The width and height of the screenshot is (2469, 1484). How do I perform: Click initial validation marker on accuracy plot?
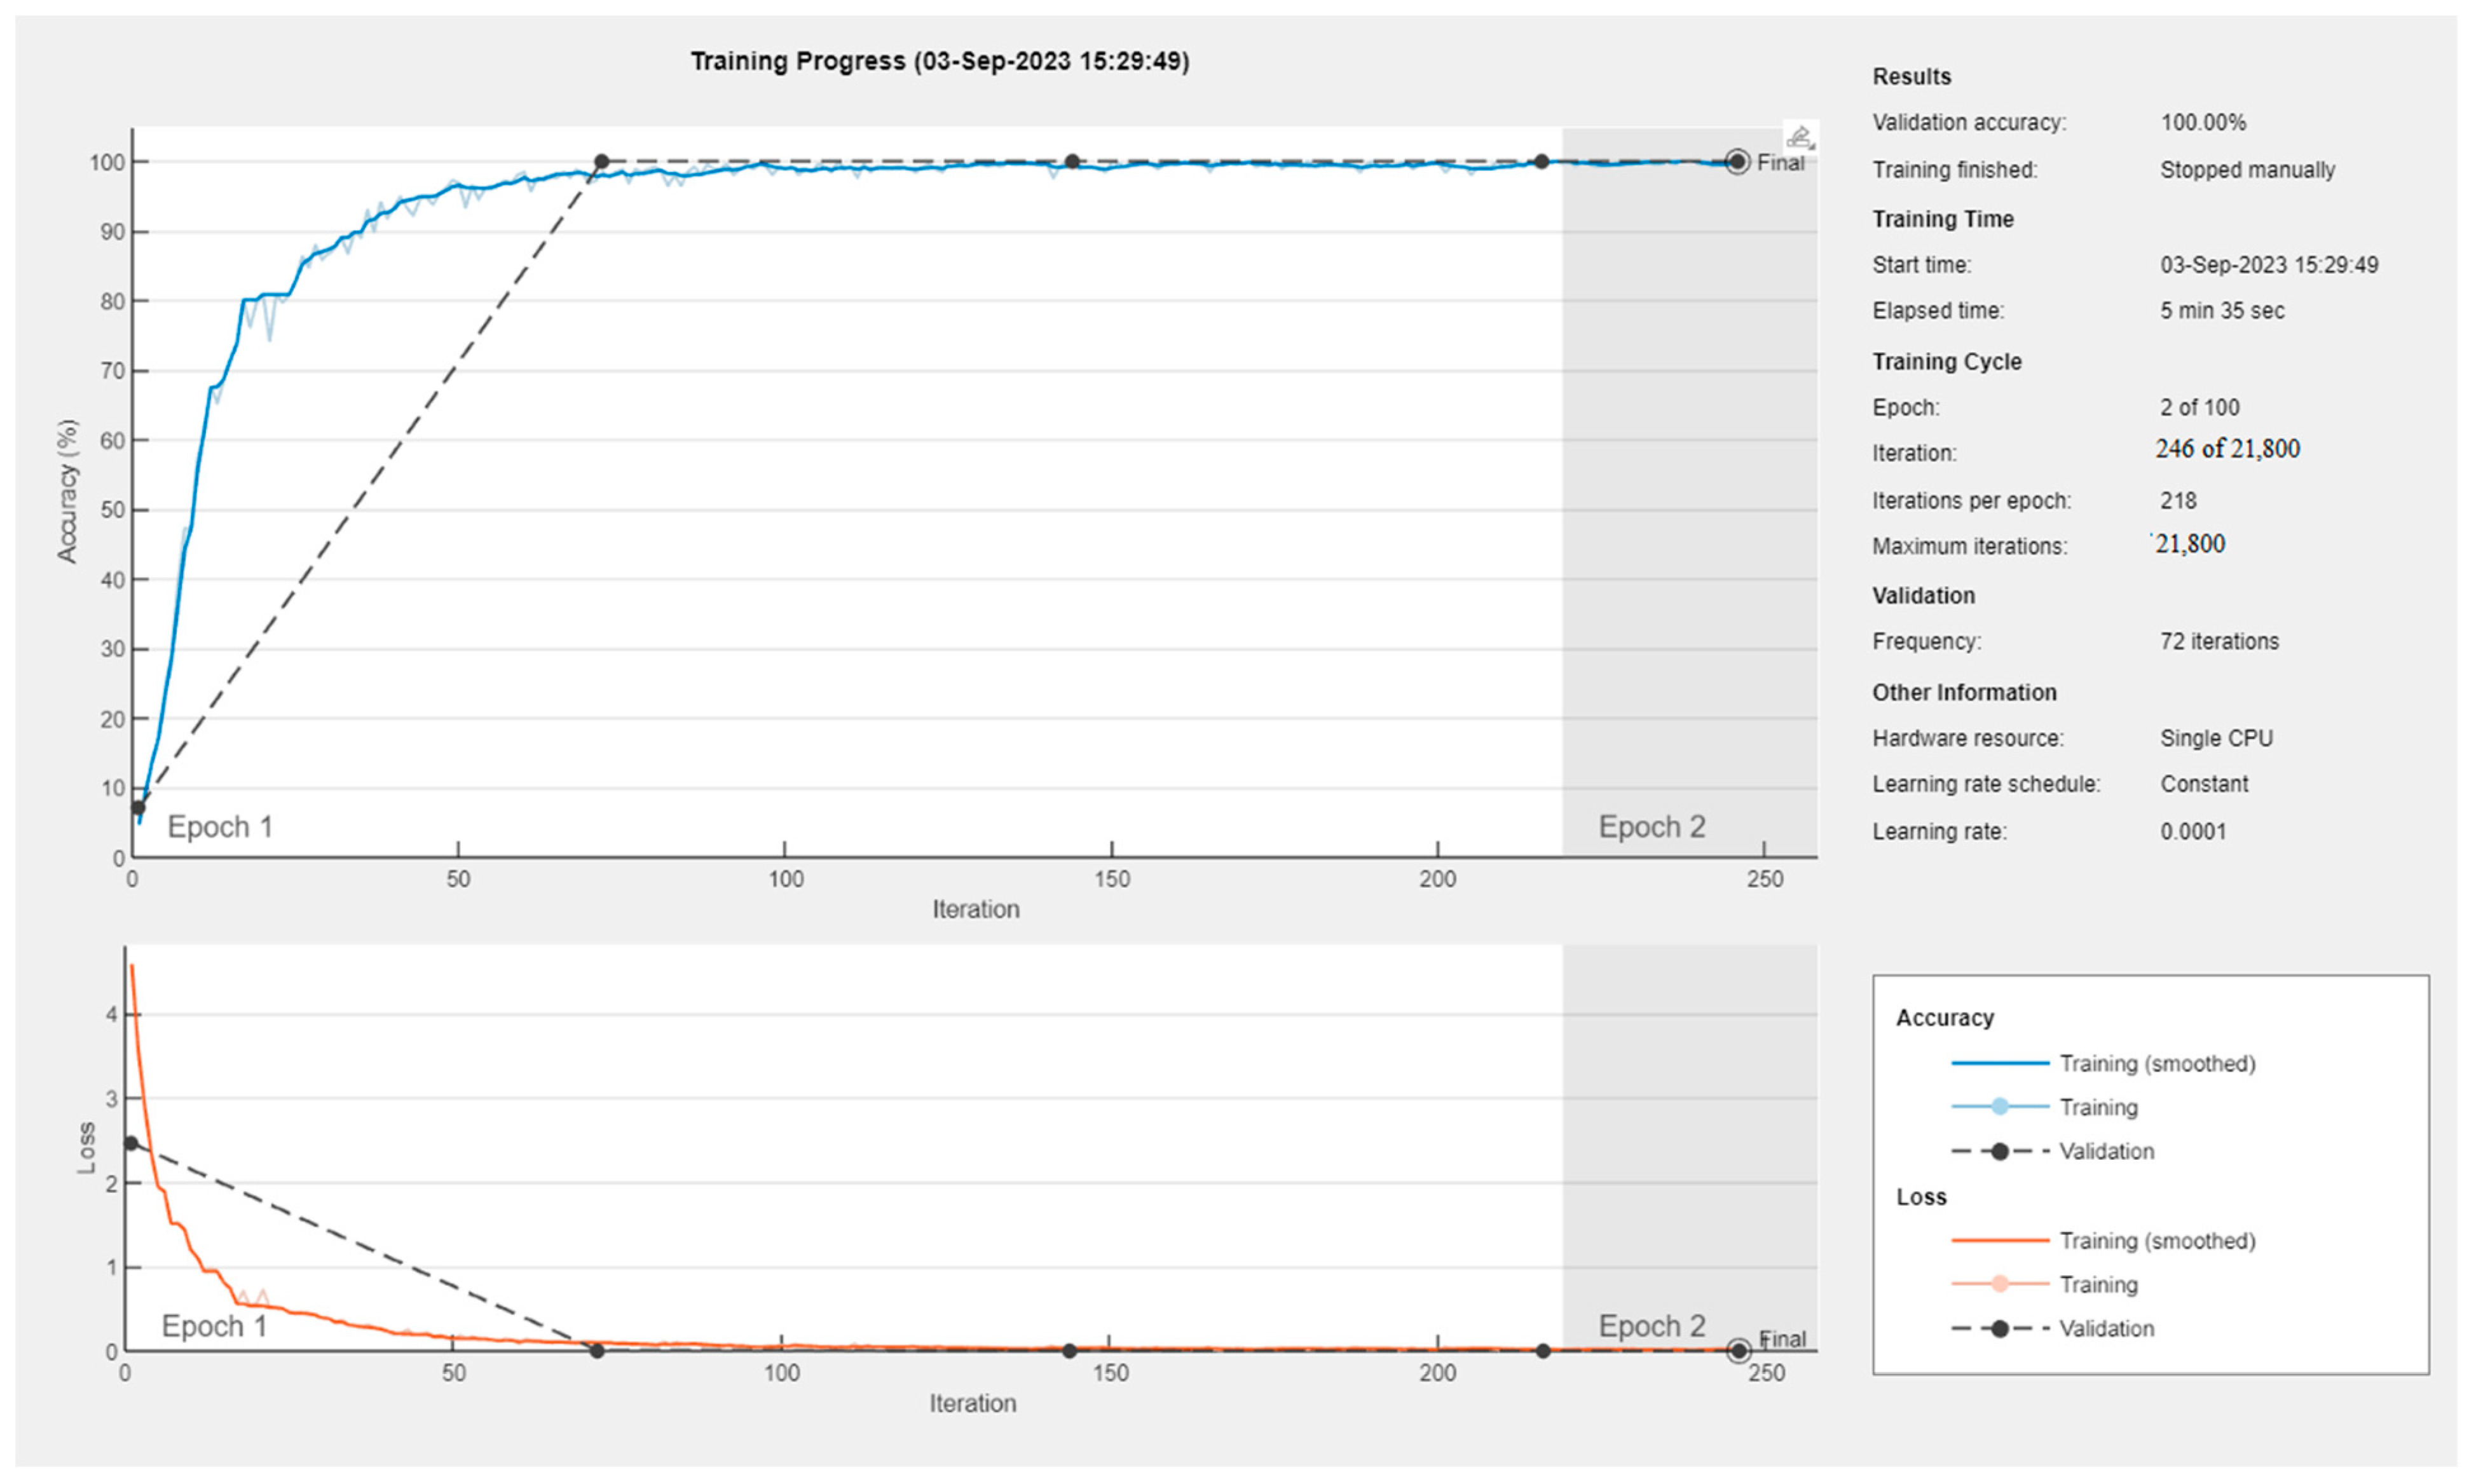[x=138, y=808]
